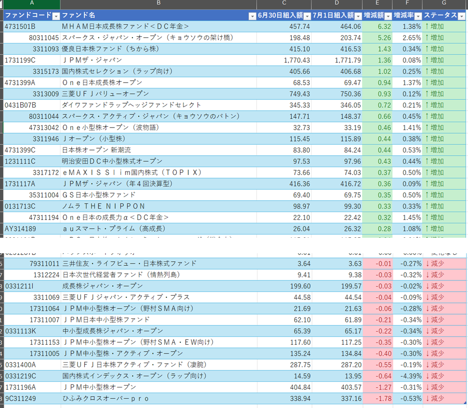Click the 1,771.79 value cell
468x408 pixels.
point(337,60)
